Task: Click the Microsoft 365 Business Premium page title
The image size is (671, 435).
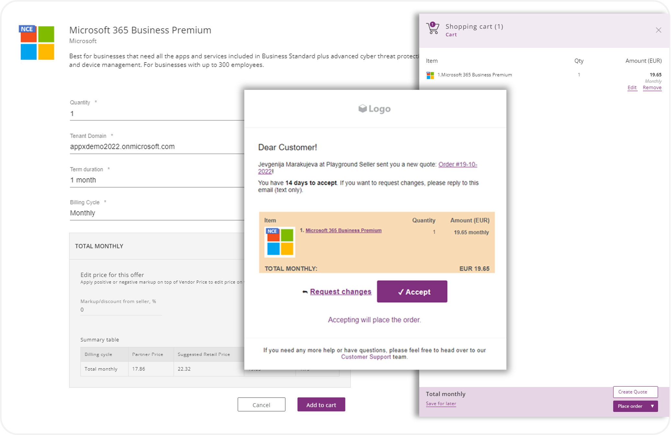Action: tap(140, 30)
